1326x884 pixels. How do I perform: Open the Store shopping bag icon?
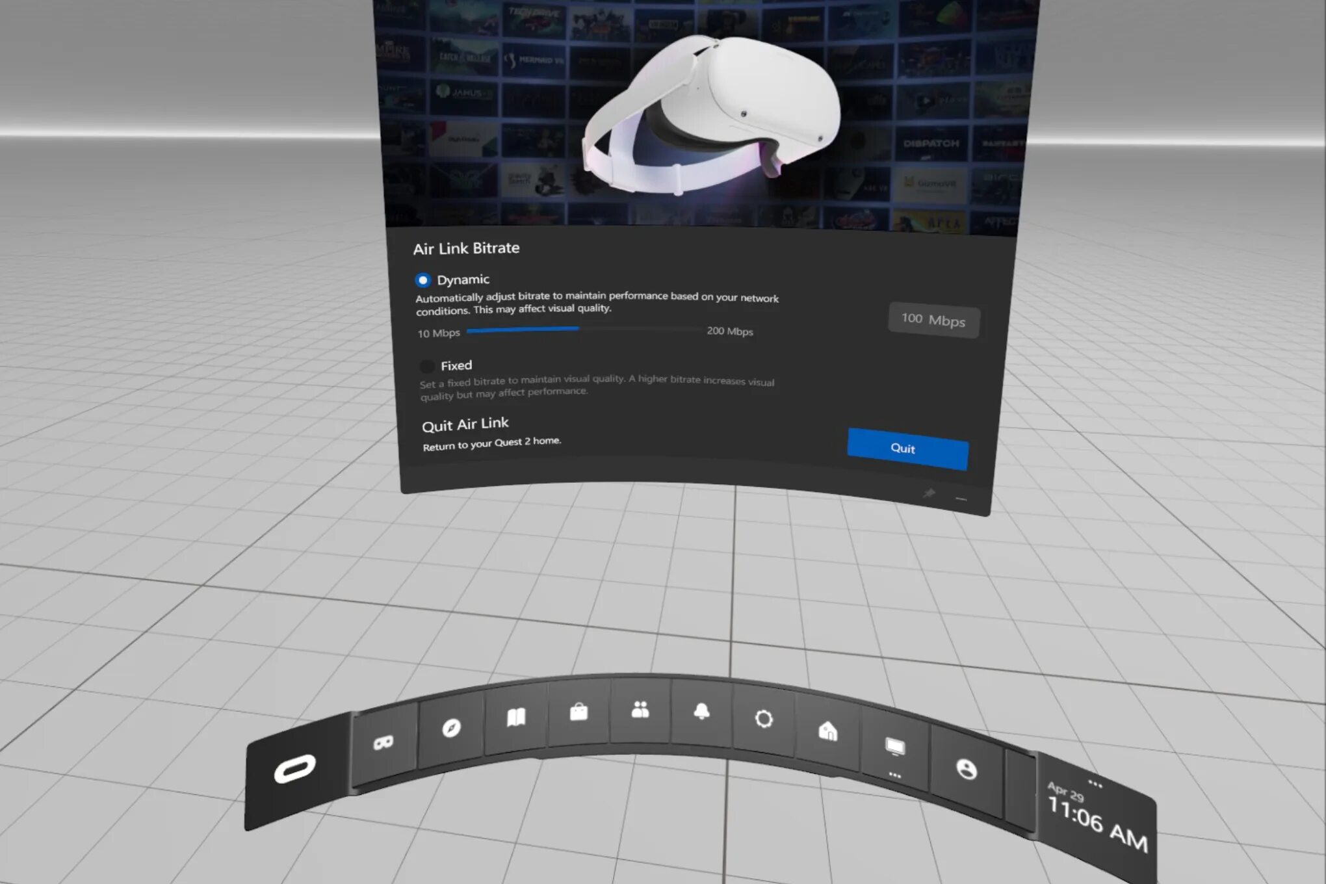[x=578, y=712]
